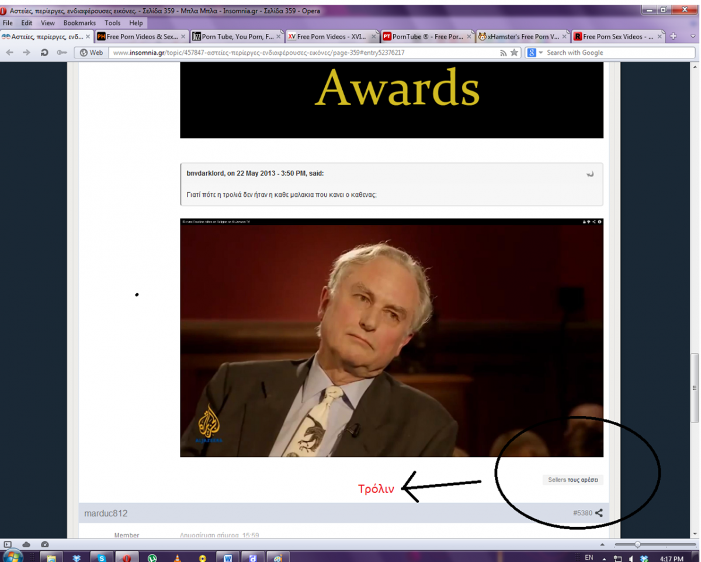Click the page vertical scrollbar thumb

coord(695,388)
